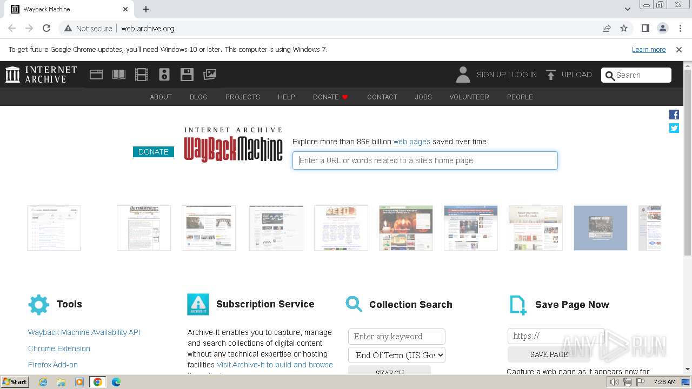Open Chrome Extension link
Screen dimensions: 692x389
pos(59,348)
